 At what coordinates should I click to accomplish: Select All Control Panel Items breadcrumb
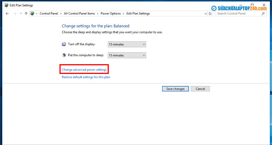click(79, 13)
